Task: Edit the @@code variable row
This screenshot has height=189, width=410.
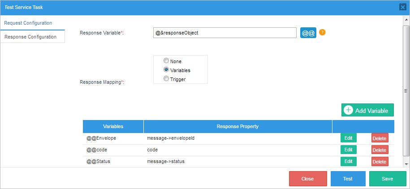Action: pos(348,150)
